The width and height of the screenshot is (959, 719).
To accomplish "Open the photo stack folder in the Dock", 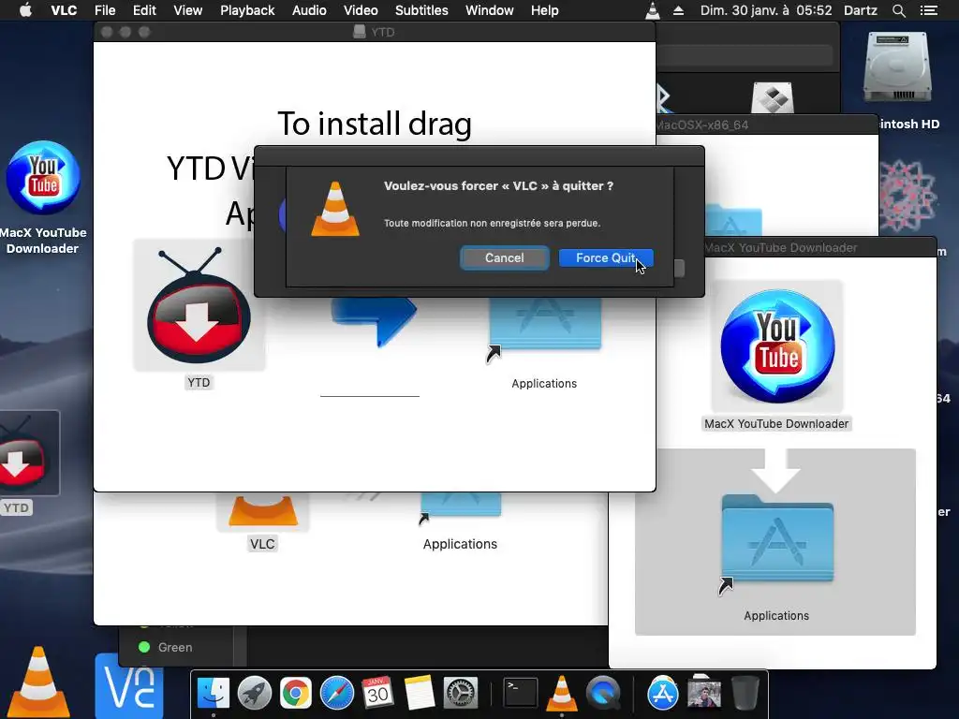I will pyautogui.click(x=704, y=694).
